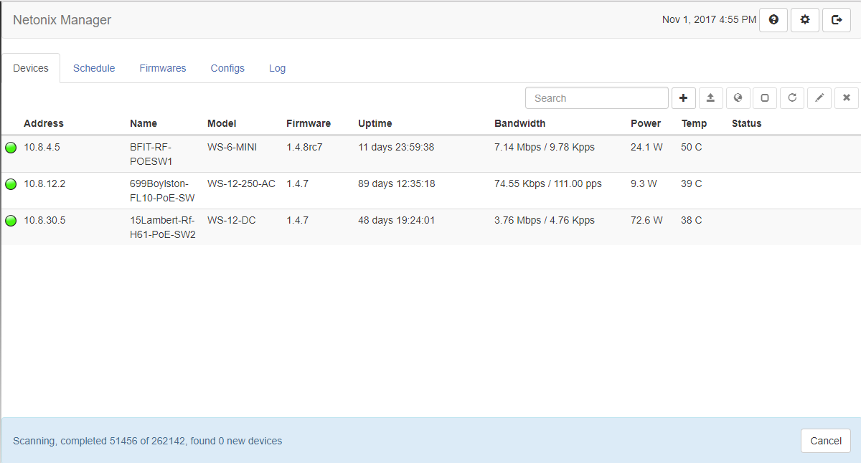The image size is (861, 463).
Task: Go to the Configs tab
Action: [x=227, y=68]
